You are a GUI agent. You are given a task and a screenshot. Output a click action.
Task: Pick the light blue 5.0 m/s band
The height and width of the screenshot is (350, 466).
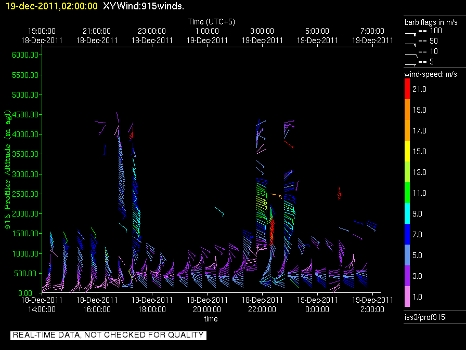pyautogui.click(x=407, y=255)
